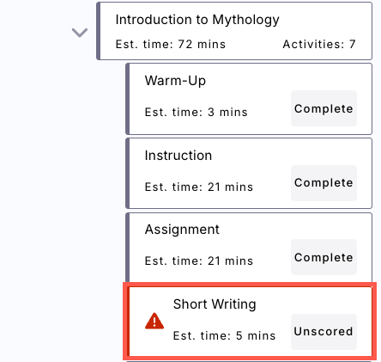
Task: Click the Assignment Complete status badge
Action: (324, 257)
